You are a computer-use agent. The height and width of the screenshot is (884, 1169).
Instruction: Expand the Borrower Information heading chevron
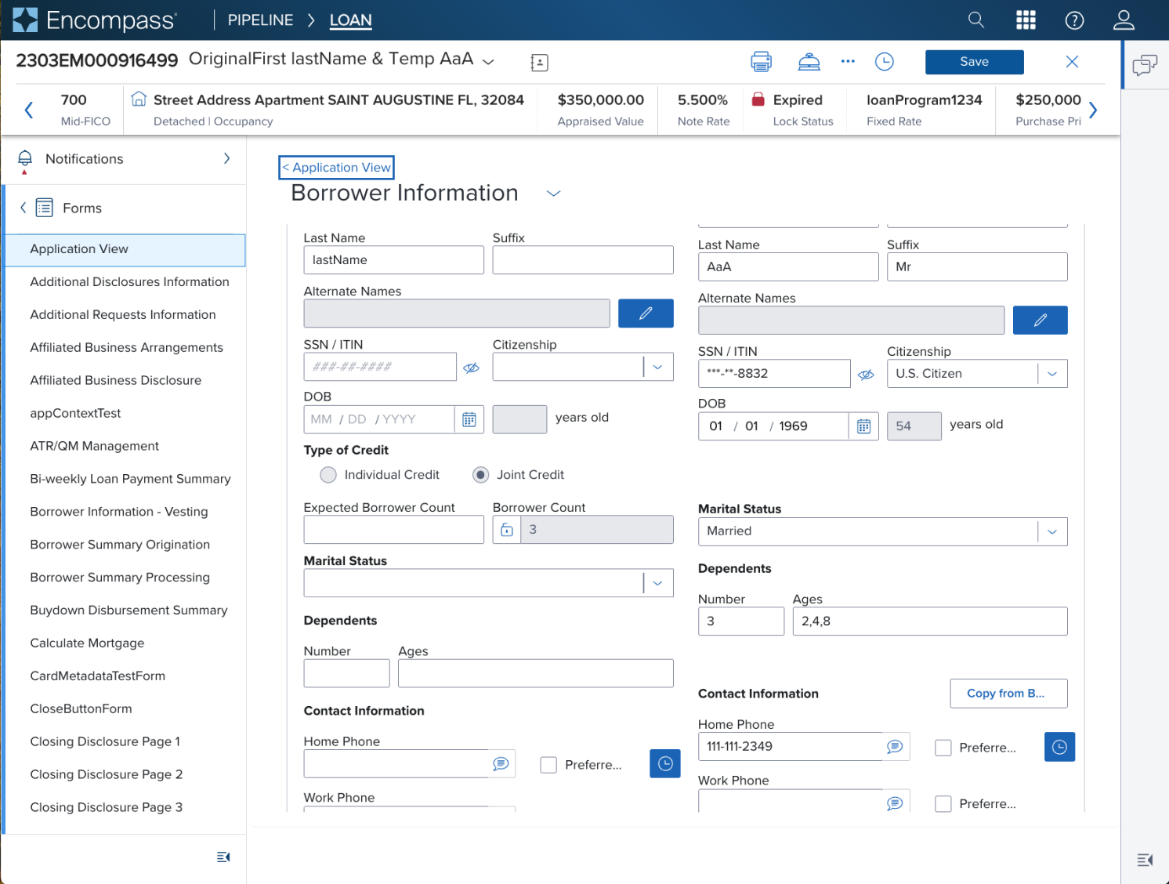[x=553, y=194]
